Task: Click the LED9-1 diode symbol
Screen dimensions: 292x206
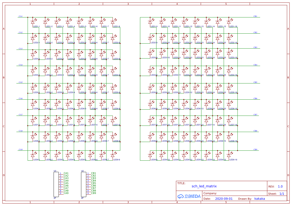Action: (32, 155)
